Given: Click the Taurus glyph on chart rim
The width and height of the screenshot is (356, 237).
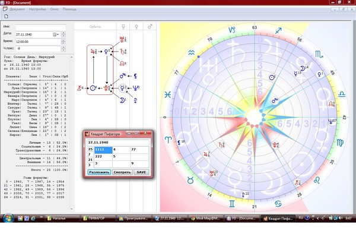Looking at the screenshot, I should [190, 181].
